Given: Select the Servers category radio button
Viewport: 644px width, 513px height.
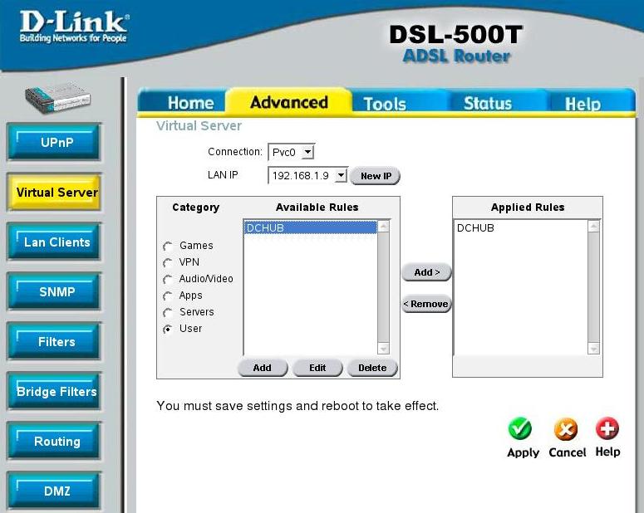Looking at the screenshot, I should (x=168, y=313).
